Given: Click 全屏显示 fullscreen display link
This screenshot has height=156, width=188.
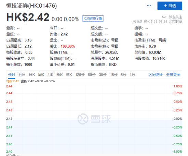Looking at the screenshot, I should [x=173, y=75].
